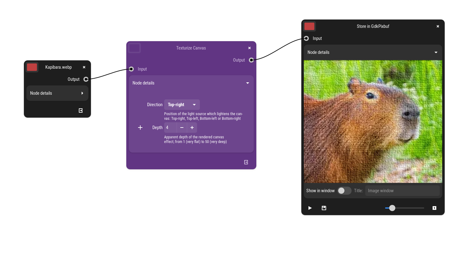Expand Node details on Kapibara.webp node
This screenshot has width=463, height=260.
pos(82,93)
